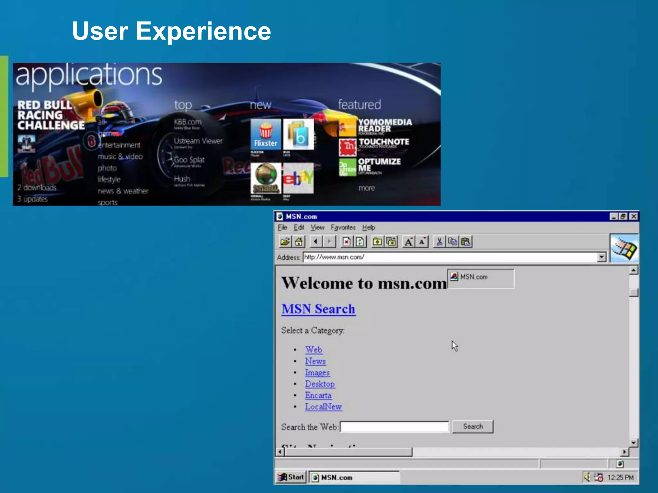
Task: Click the Paste clipboard icon
Action: [x=466, y=241]
